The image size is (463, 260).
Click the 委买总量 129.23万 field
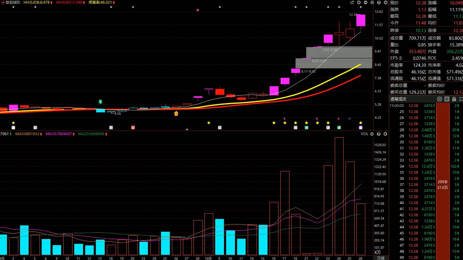pyautogui.click(x=408, y=92)
